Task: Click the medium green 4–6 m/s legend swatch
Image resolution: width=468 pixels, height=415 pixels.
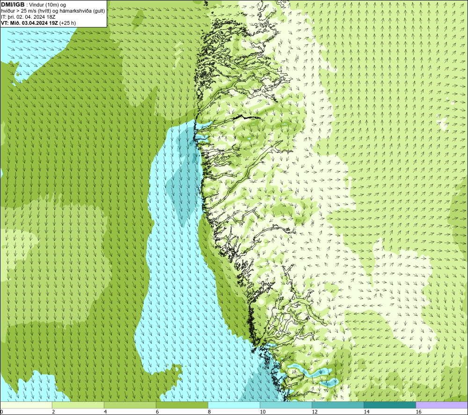Action: tap(130, 405)
